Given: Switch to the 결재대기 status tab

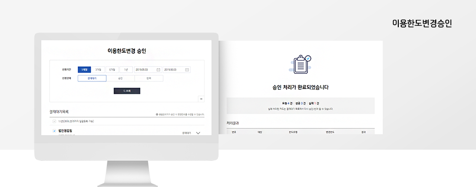Looking at the screenshot, I should click(92, 78).
